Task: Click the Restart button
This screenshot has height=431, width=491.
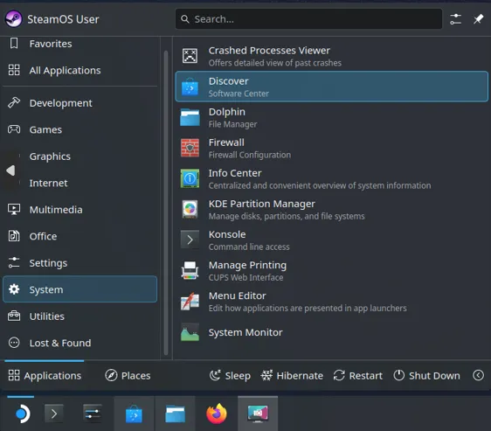Action: [358, 375]
